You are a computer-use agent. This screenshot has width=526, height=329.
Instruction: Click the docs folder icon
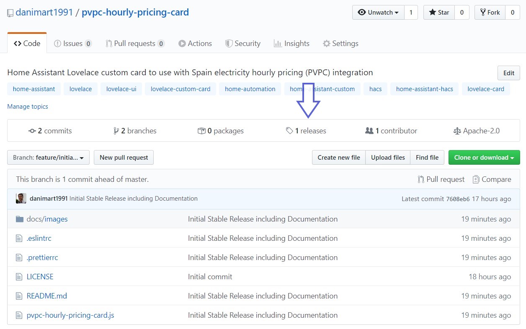(19, 219)
